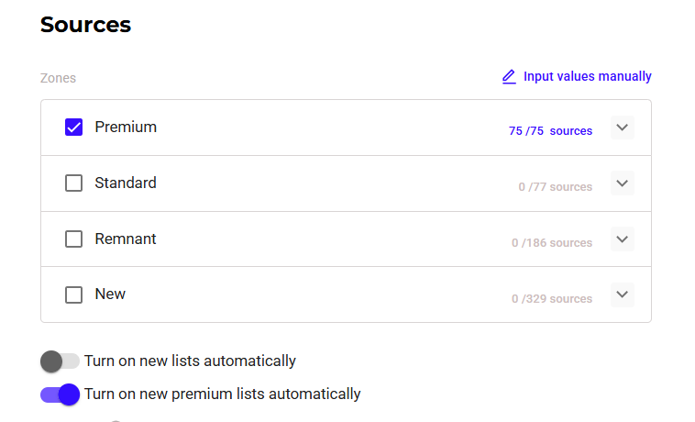Click the 0/186 sources counter
Screen dimensions: 695x422
point(552,243)
